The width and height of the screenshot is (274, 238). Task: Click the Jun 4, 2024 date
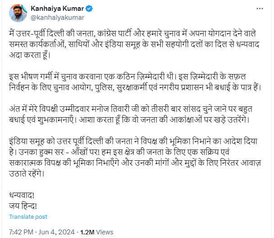point(58,232)
